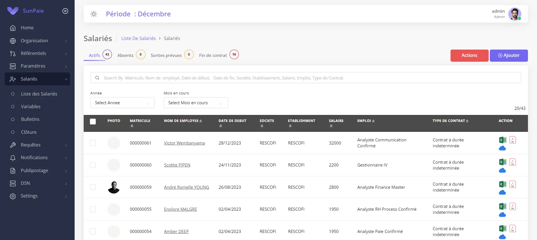Check the Amber DEEP row checkbox
This screenshot has width=537, height=240.
[93, 231]
